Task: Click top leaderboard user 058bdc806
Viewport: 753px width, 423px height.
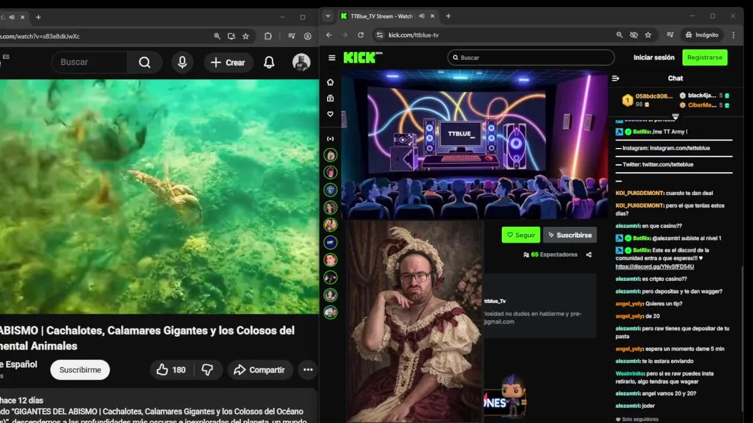Action: [x=654, y=96]
